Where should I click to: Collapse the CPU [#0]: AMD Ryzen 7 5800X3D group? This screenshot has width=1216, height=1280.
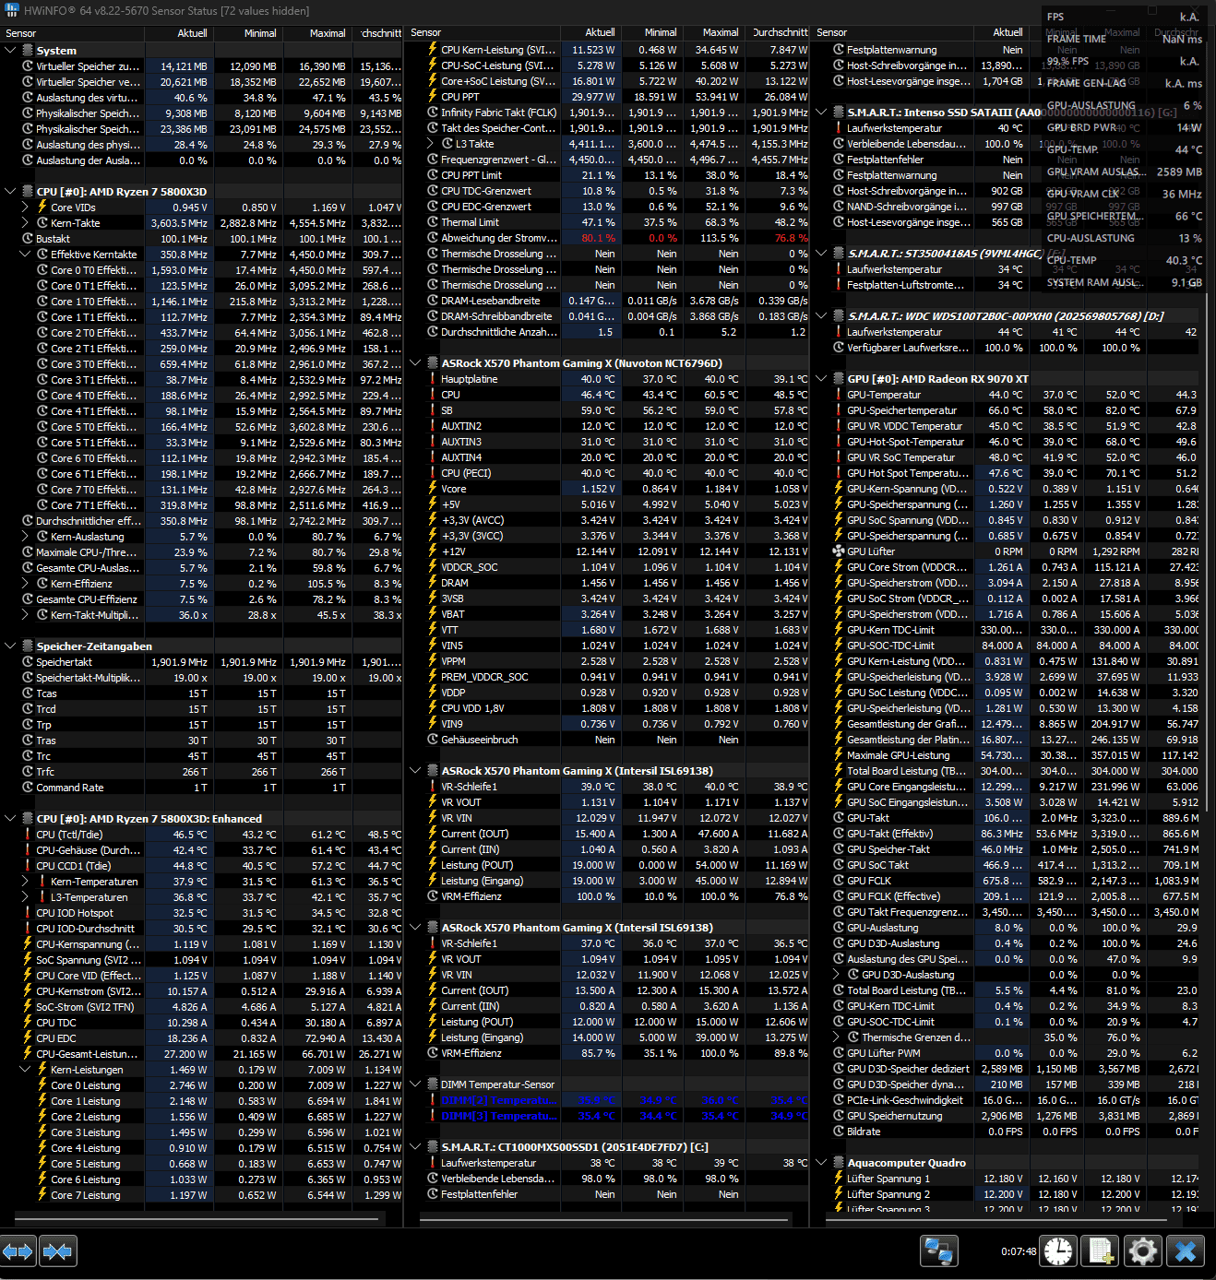pyautogui.click(x=10, y=192)
